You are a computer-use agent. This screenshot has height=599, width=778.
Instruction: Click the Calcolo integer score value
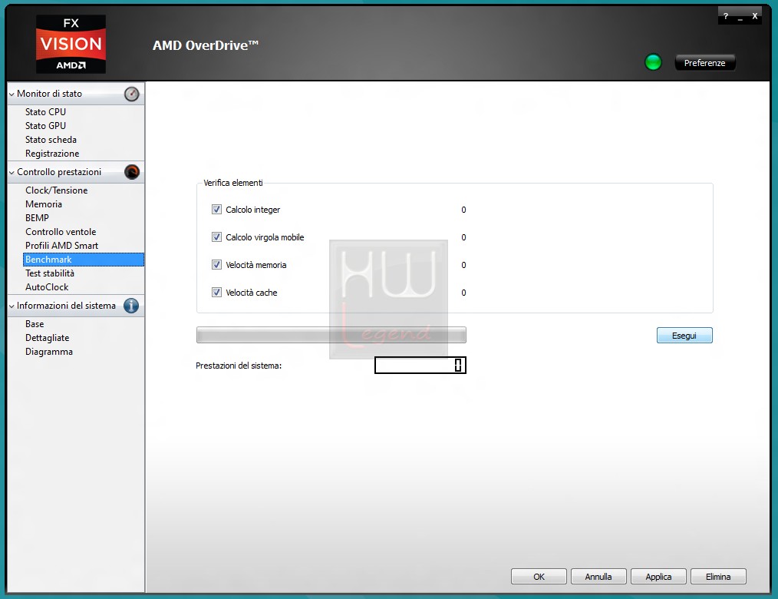(463, 210)
